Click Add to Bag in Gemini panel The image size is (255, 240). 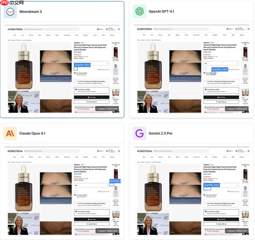[x=221, y=219]
